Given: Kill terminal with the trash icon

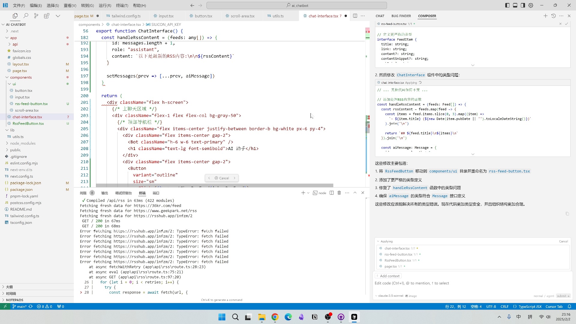Looking at the screenshot, I should tap(339, 193).
